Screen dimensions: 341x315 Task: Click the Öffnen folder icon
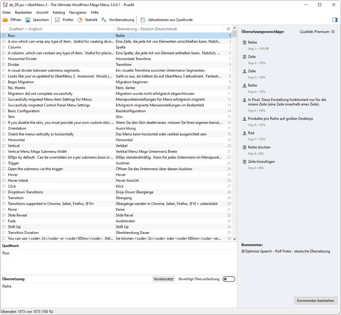click(5, 20)
